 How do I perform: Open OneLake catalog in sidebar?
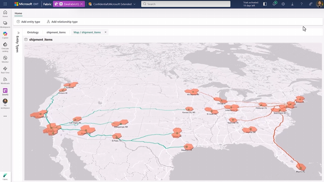click(5, 47)
